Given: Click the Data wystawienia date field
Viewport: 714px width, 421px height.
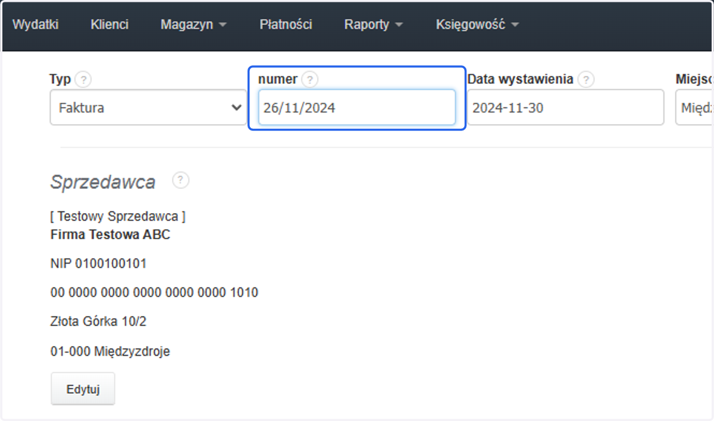Looking at the screenshot, I should point(565,107).
